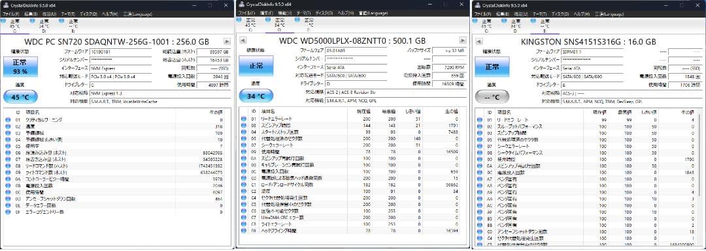This screenshot has width=706, height=251.
Task: Click 正常 health button in WD5000LPLX window
Action: click(256, 66)
